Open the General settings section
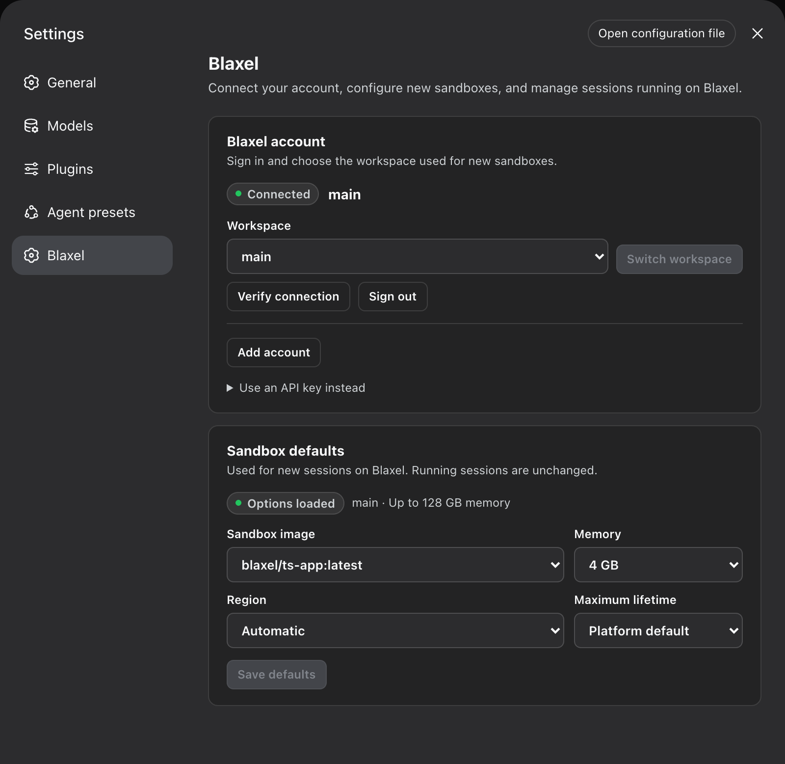The width and height of the screenshot is (785, 764). (x=92, y=82)
